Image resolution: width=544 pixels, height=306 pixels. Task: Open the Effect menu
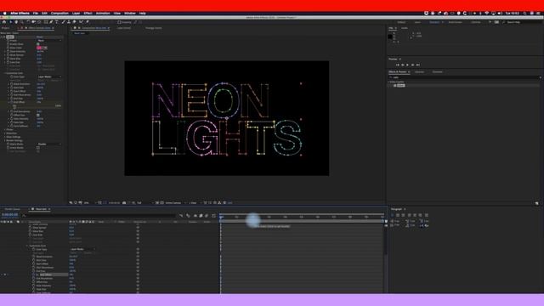[x=88, y=14]
